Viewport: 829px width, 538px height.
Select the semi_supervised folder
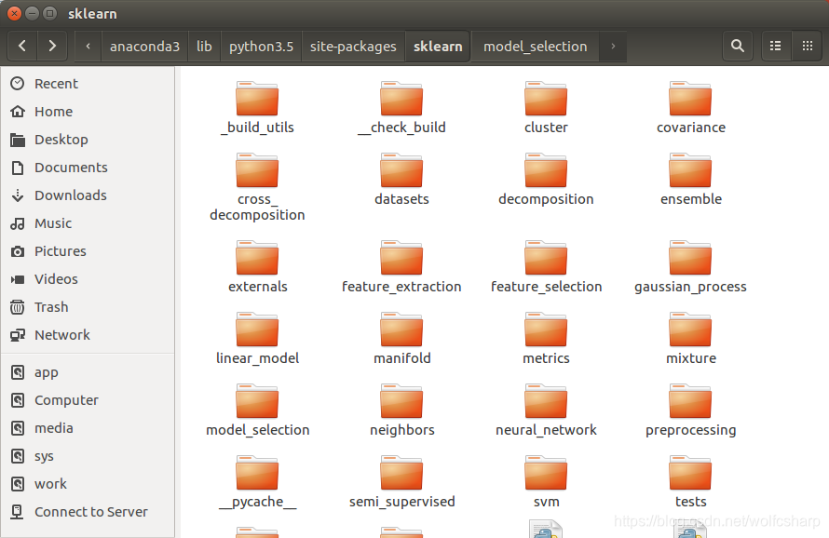pos(401,482)
